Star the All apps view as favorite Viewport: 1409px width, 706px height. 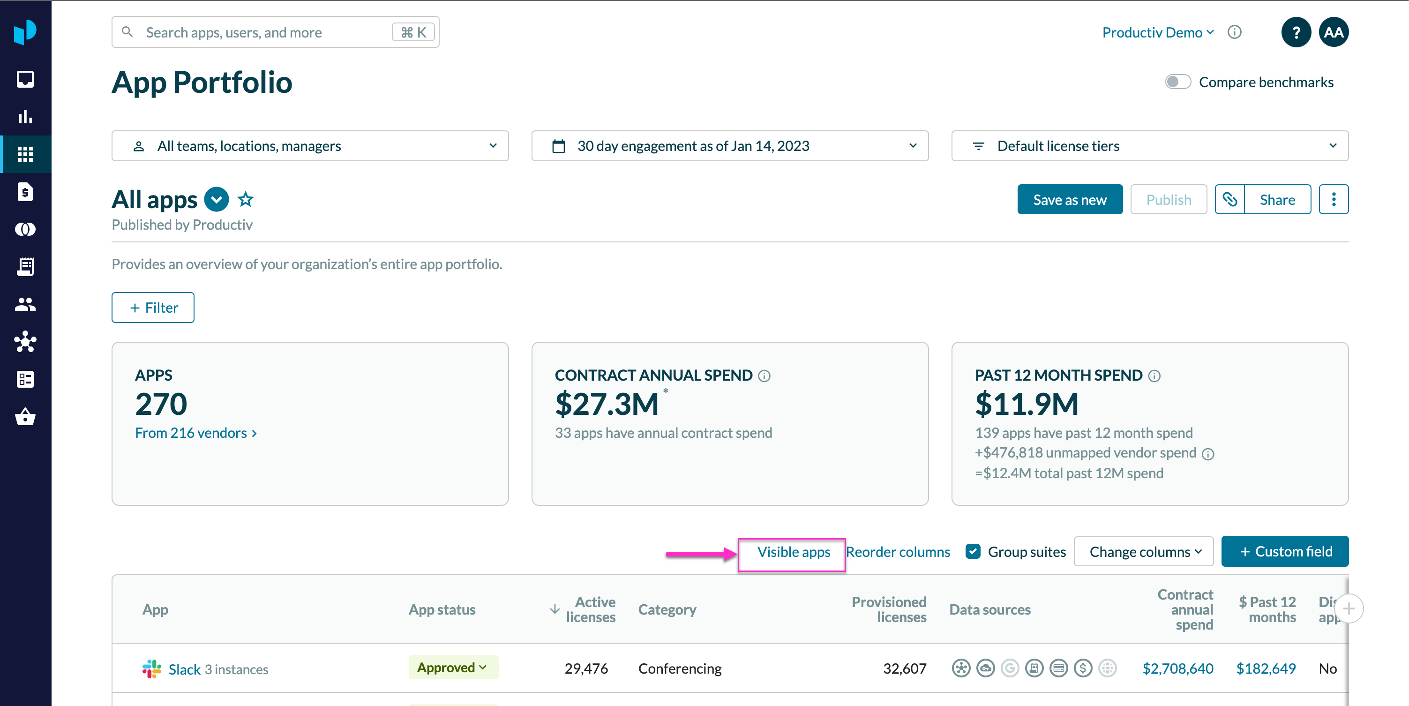pyautogui.click(x=246, y=200)
